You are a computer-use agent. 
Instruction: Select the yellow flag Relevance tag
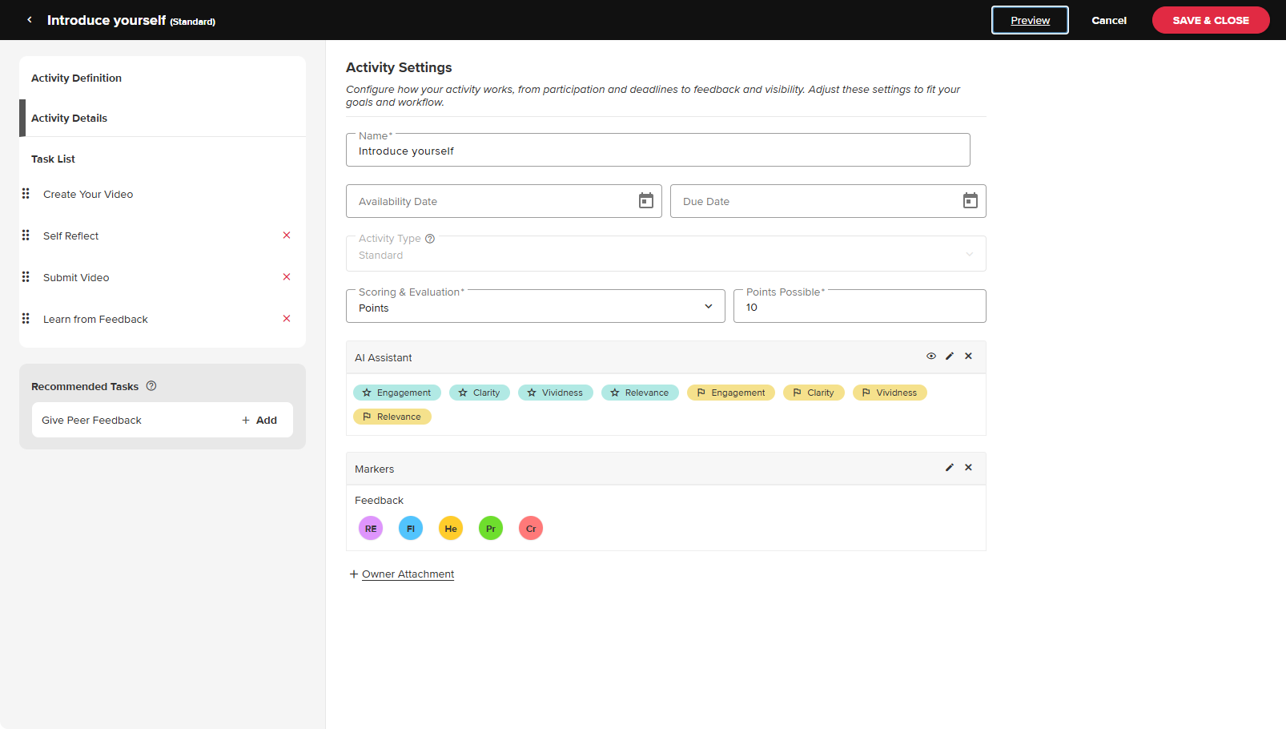click(392, 417)
